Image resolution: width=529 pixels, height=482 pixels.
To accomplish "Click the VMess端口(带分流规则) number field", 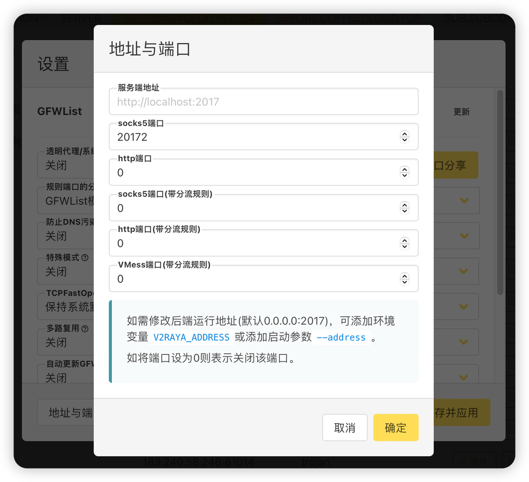I will pyautogui.click(x=254, y=279).
